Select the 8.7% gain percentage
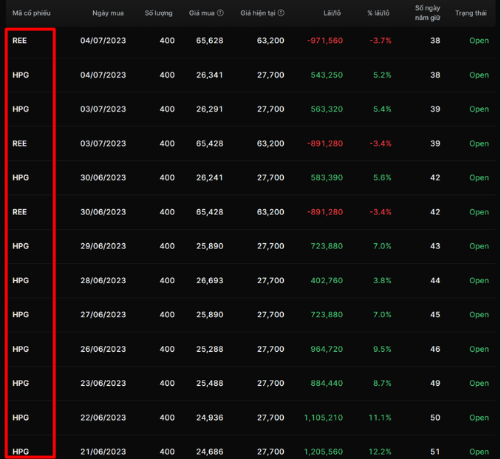501x459 pixels. pyautogui.click(x=383, y=383)
